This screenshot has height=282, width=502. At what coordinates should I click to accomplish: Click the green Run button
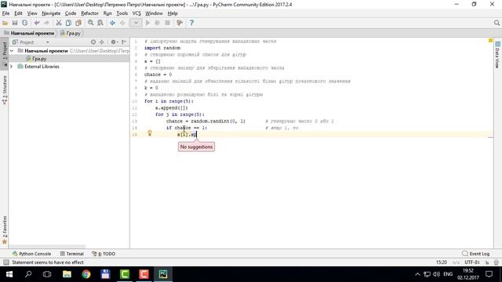[x=147, y=23]
